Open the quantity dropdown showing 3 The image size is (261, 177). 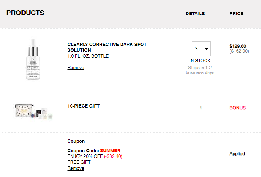click(201, 49)
